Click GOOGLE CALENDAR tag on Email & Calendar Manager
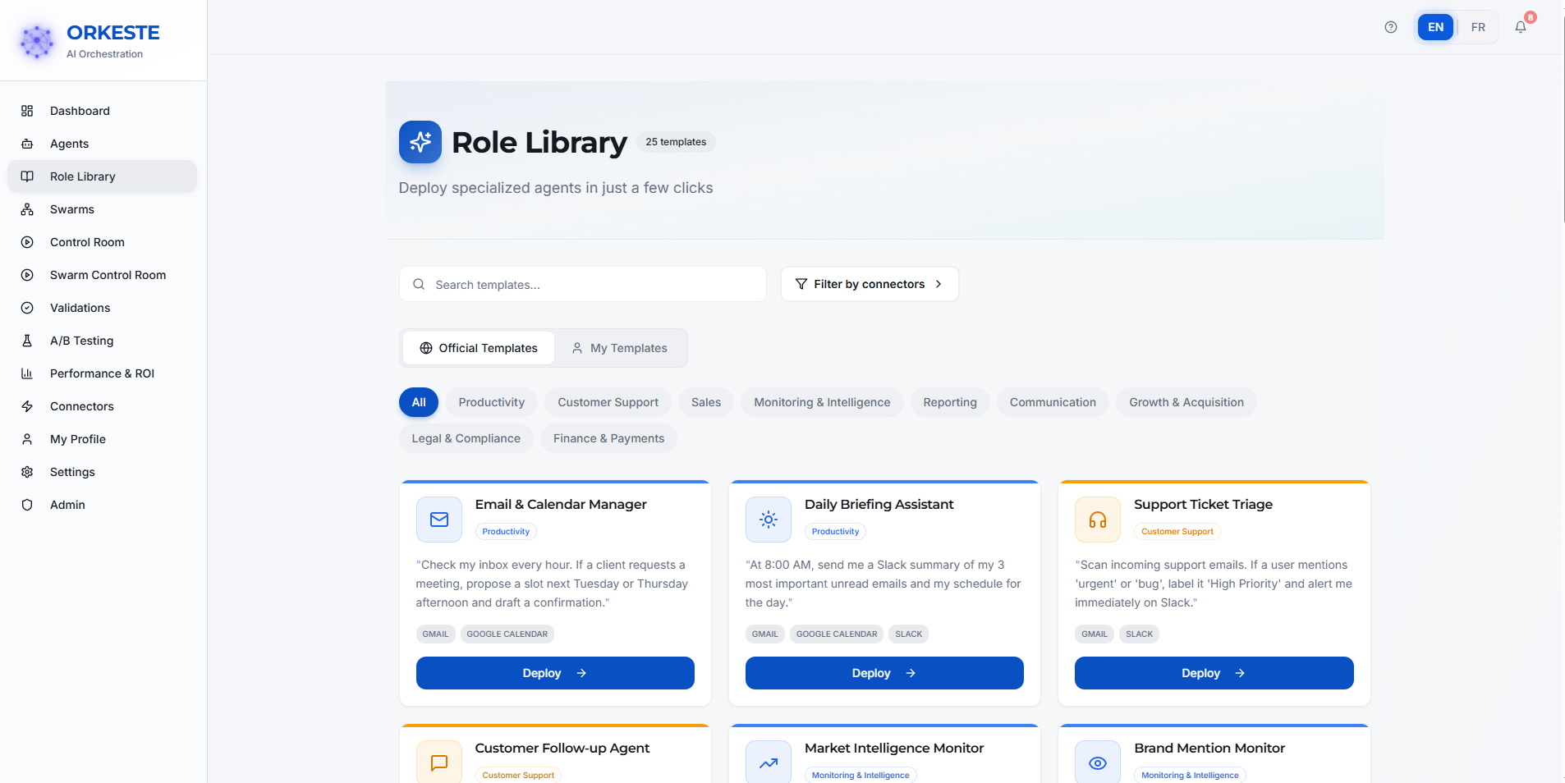Screen dimensions: 1565x783 507,634
